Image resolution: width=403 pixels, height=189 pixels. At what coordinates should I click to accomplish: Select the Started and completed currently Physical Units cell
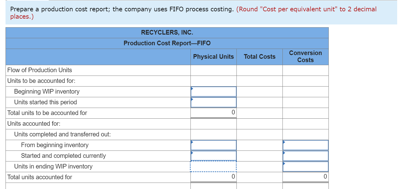[213, 156]
